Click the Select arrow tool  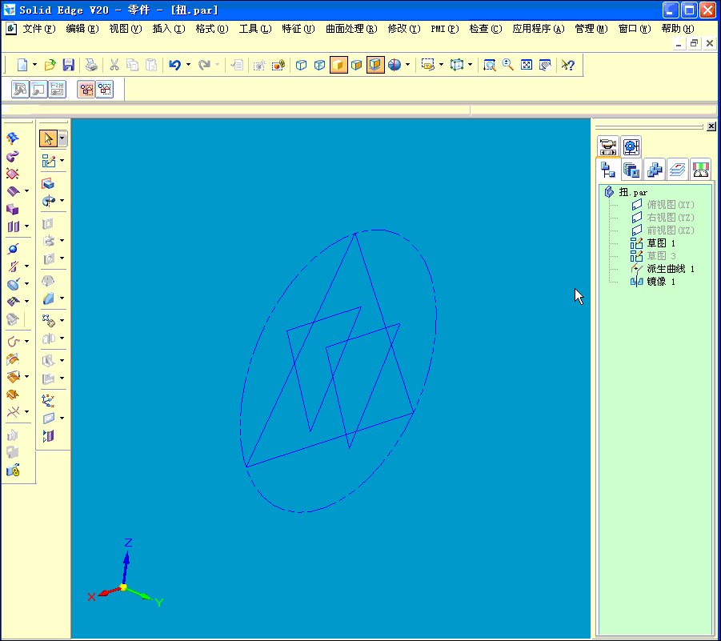[x=48, y=138]
